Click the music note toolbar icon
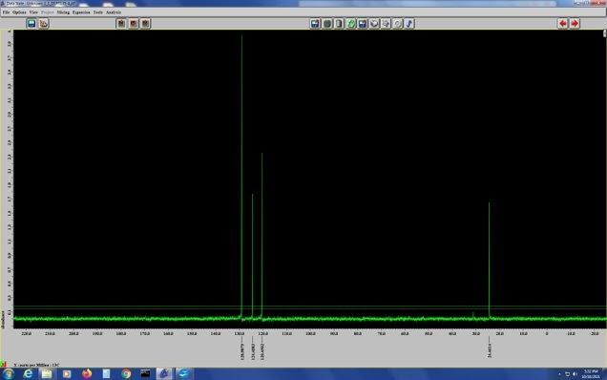 tap(409, 24)
